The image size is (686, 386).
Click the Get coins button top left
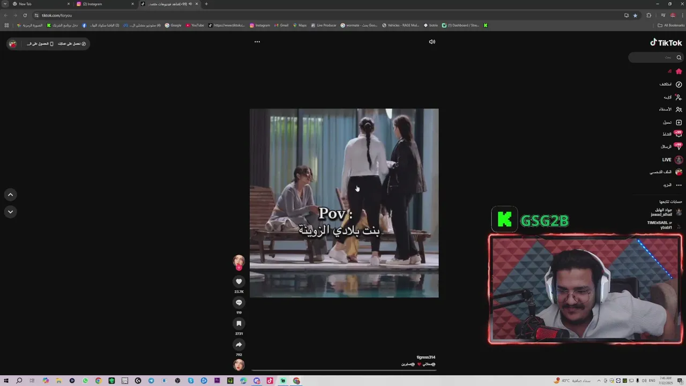point(72,44)
